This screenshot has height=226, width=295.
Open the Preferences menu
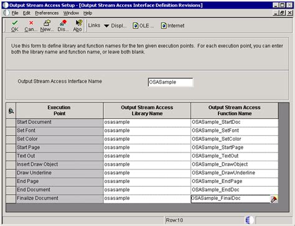point(47,13)
